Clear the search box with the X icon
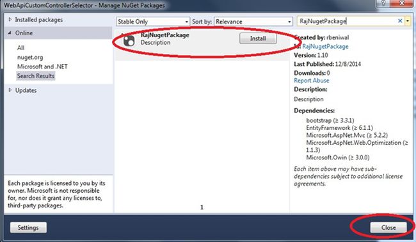This screenshot has width=416, height=242. pos(400,21)
